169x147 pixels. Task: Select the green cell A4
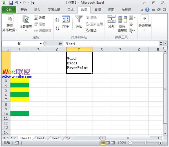pyautogui.click(x=20, y=85)
